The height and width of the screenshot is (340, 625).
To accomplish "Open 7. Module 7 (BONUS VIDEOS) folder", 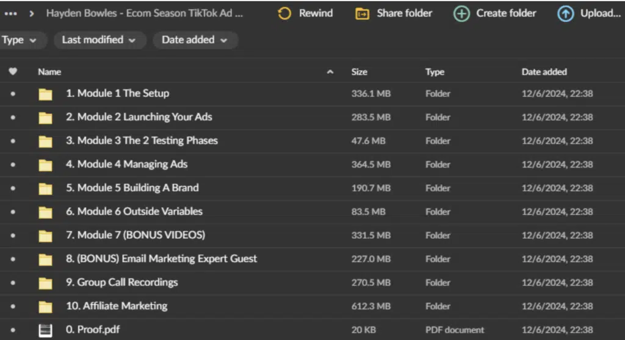I will click(135, 235).
